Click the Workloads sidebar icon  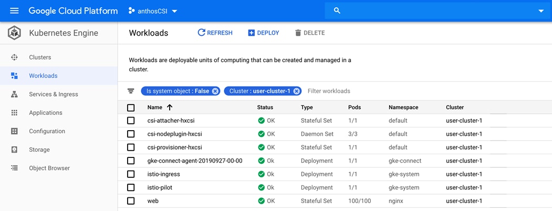tap(14, 76)
